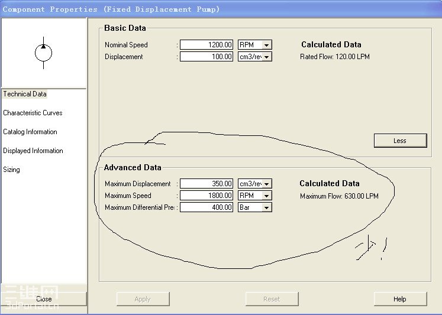Click the Displacement value field
The width and height of the screenshot is (442, 315).
coord(207,57)
